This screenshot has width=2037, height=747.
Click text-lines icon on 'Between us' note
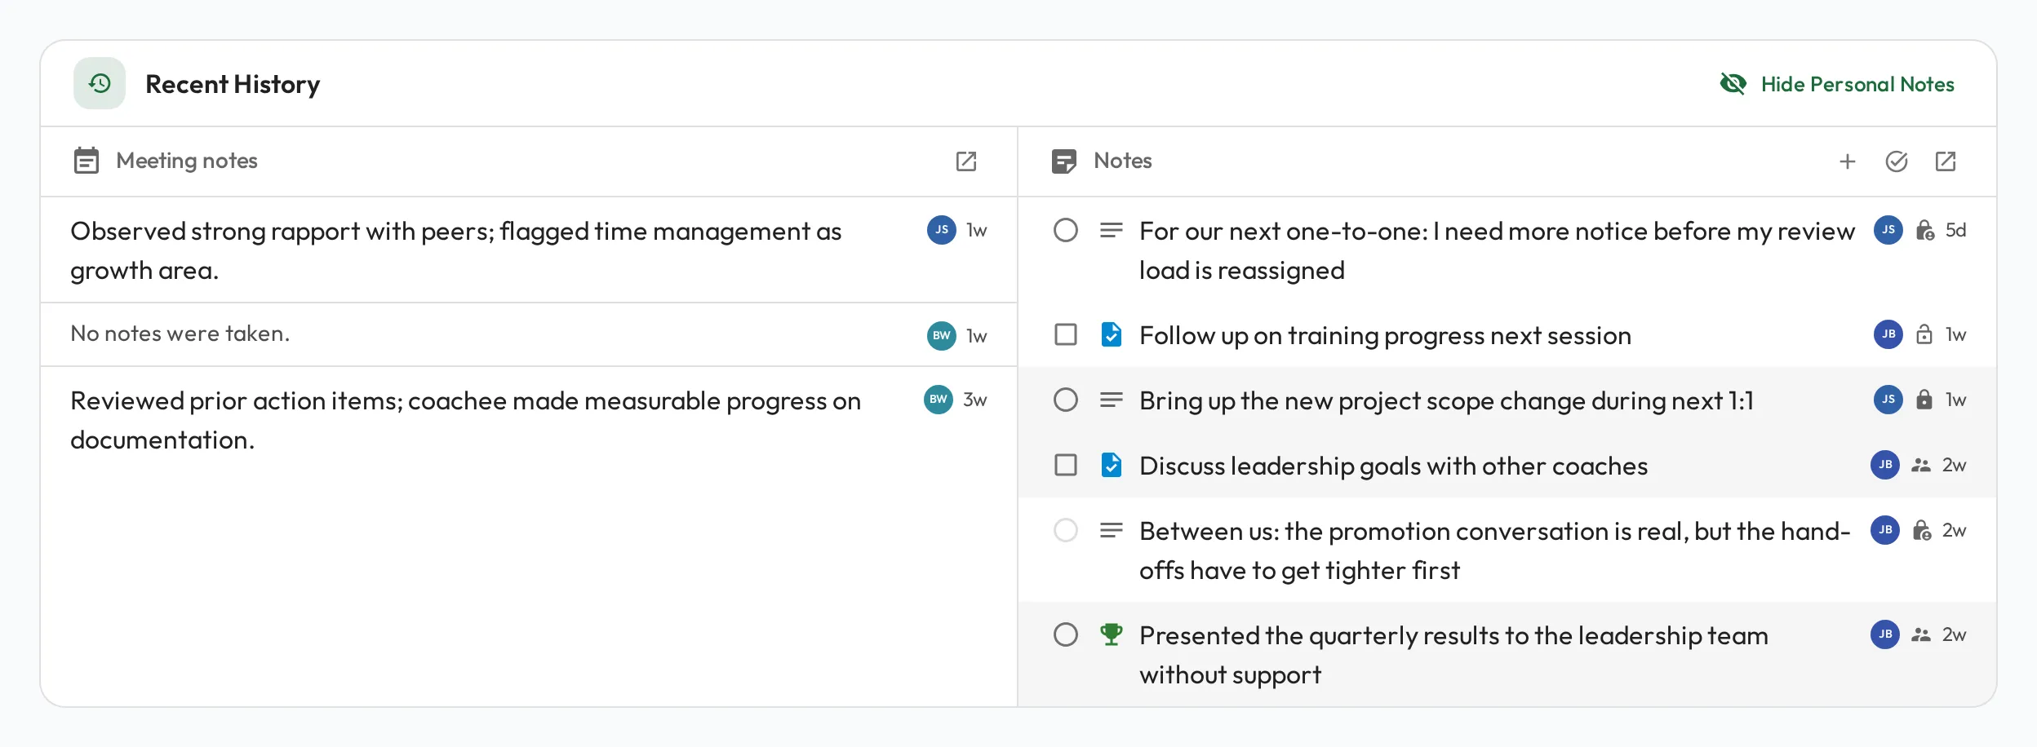pos(1112,530)
